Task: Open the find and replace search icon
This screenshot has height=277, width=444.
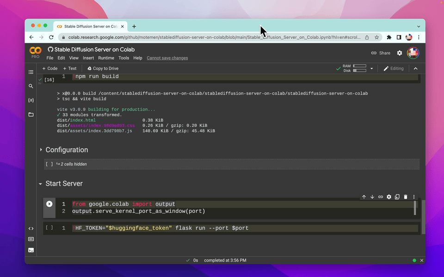Action: (31, 86)
